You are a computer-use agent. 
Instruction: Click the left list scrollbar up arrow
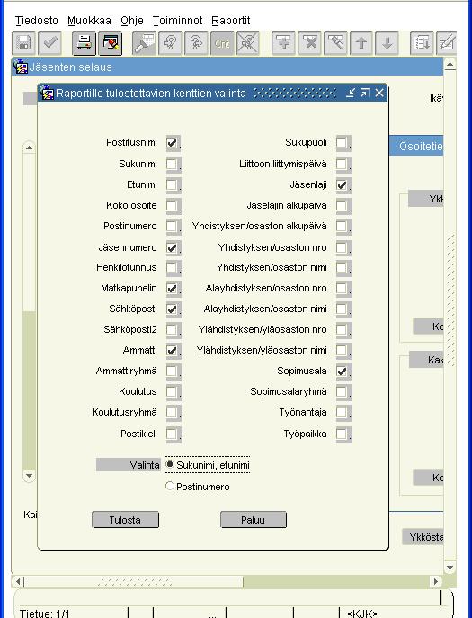[x=29, y=148]
